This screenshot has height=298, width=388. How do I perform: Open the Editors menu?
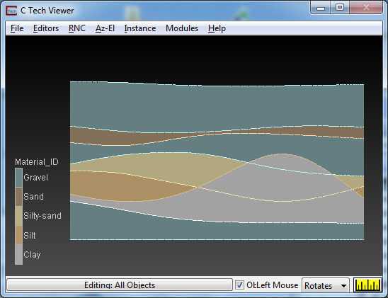click(46, 28)
